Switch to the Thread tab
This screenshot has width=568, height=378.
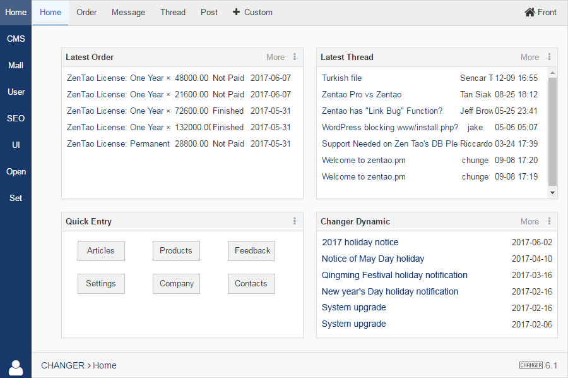click(x=173, y=13)
